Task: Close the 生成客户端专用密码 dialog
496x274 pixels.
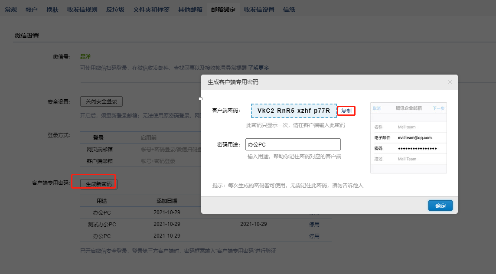Action: pos(450,82)
